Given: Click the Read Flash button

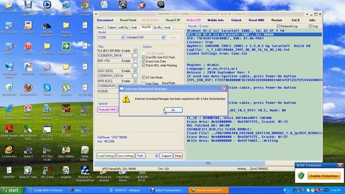Looking at the screenshot, I should pyautogui.click(x=128, y=20).
